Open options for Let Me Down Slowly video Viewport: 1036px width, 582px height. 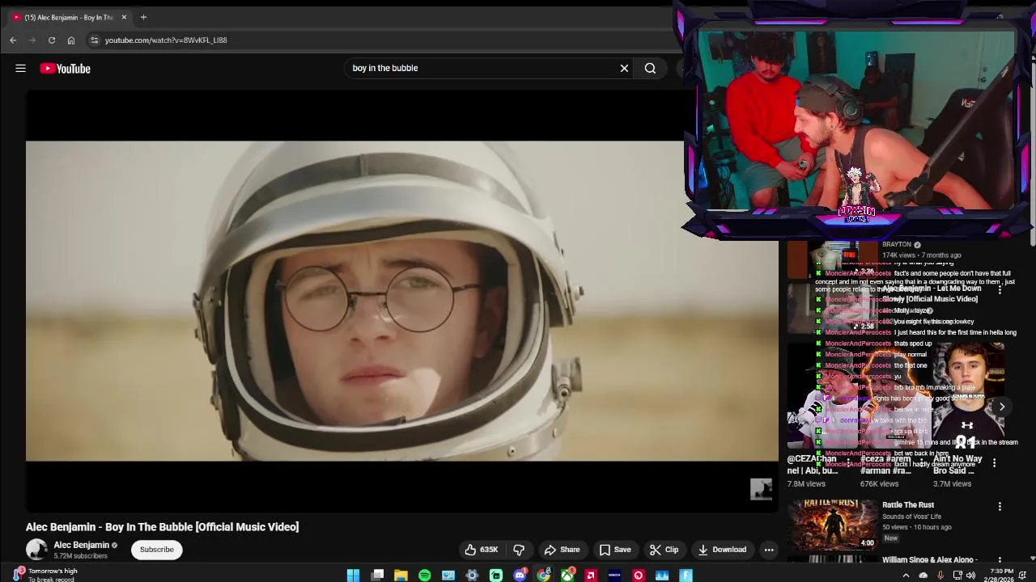coord(1000,289)
